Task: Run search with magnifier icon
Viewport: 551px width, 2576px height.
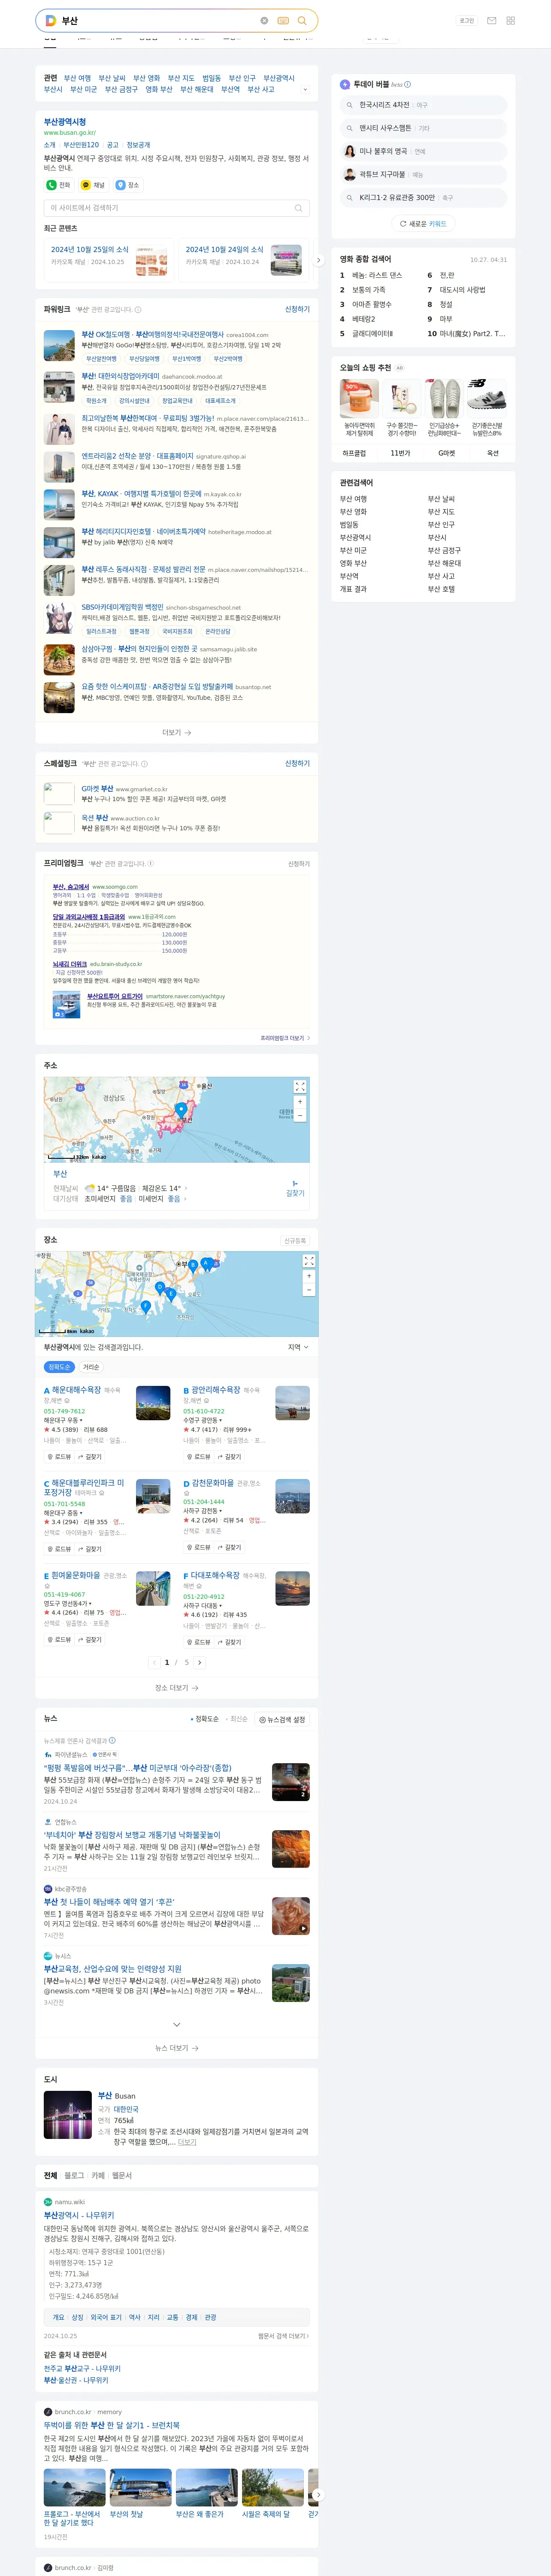Action: coord(302,20)
